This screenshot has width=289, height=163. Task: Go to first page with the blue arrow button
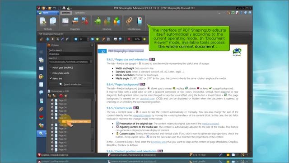(76, 39)
